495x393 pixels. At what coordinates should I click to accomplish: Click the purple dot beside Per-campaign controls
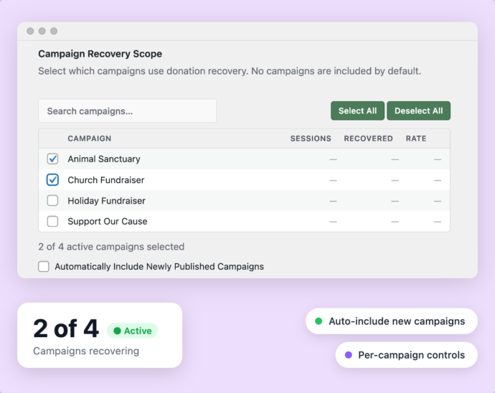[x=349, y=355]
